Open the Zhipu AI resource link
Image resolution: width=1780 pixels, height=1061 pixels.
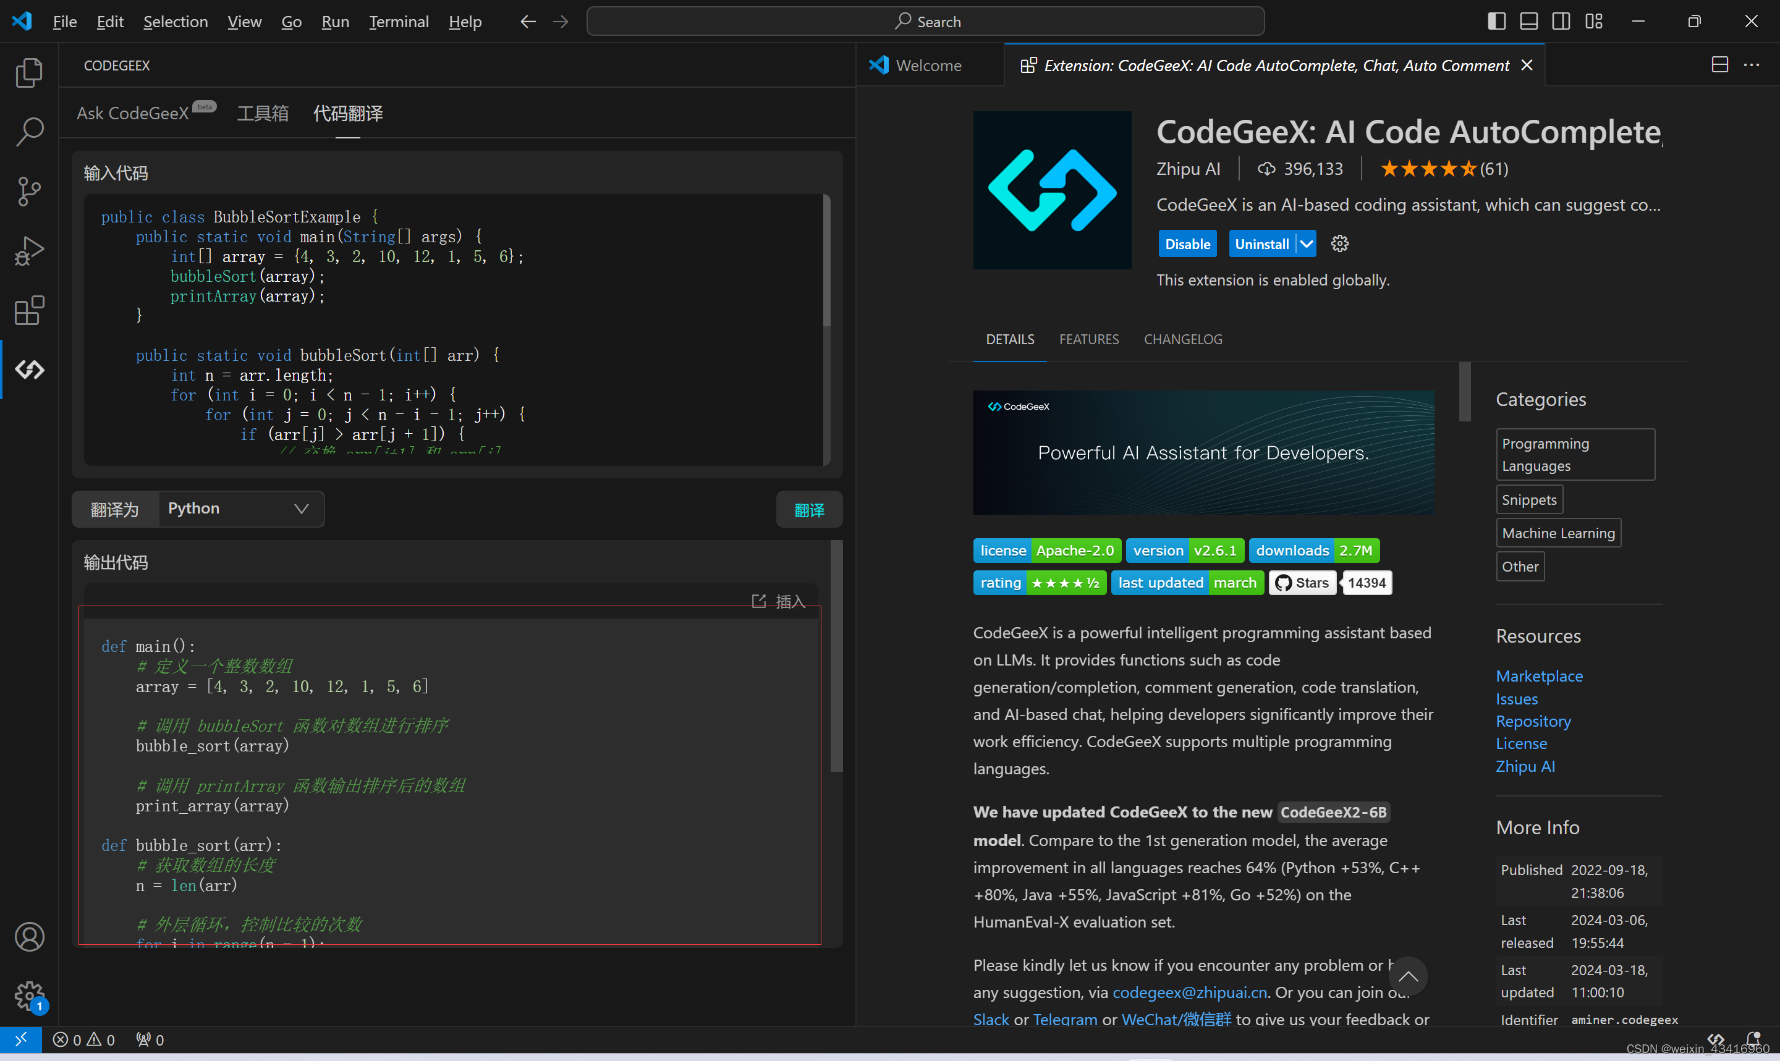pyautogui.click(x=1525, y=766)
